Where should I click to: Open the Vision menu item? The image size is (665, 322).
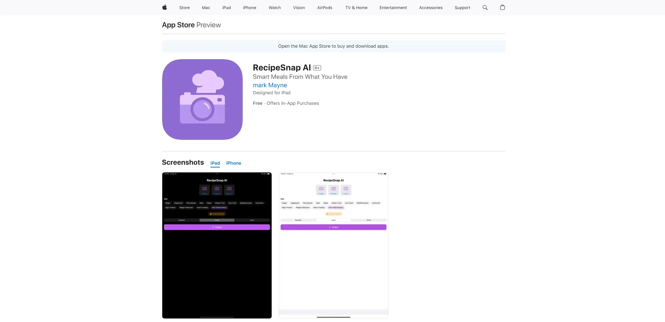[x=299, y=8]
